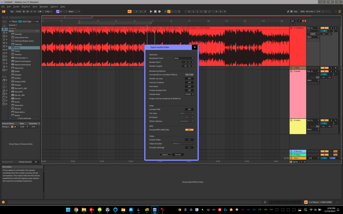Open the Options menu
This screenshot has width=343, height=214.
pyautogui.click(x=54, y=6)
